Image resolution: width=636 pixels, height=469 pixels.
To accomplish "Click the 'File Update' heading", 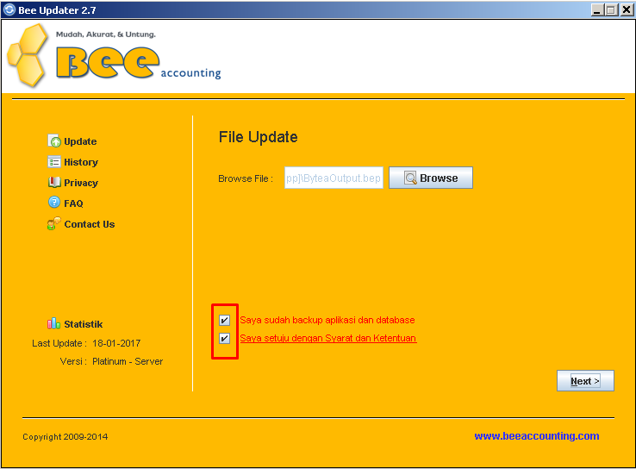I will click(x=258, y=137).
